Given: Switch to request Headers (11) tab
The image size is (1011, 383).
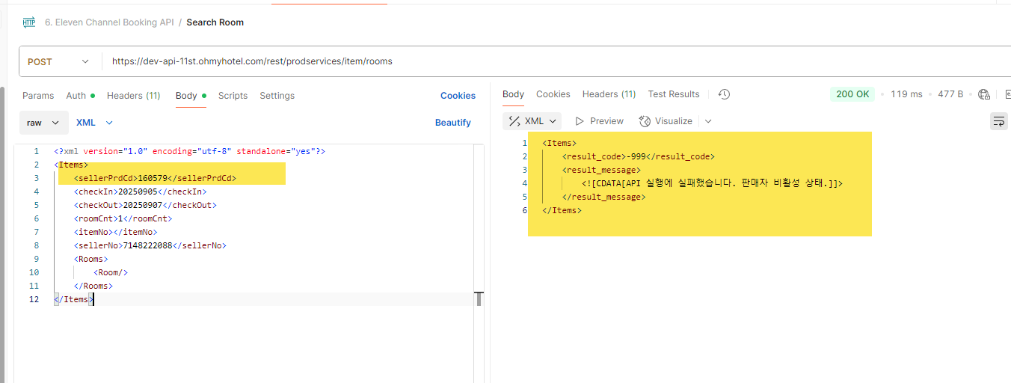Looking at the screenshot, I should click(x=133, y=96).
